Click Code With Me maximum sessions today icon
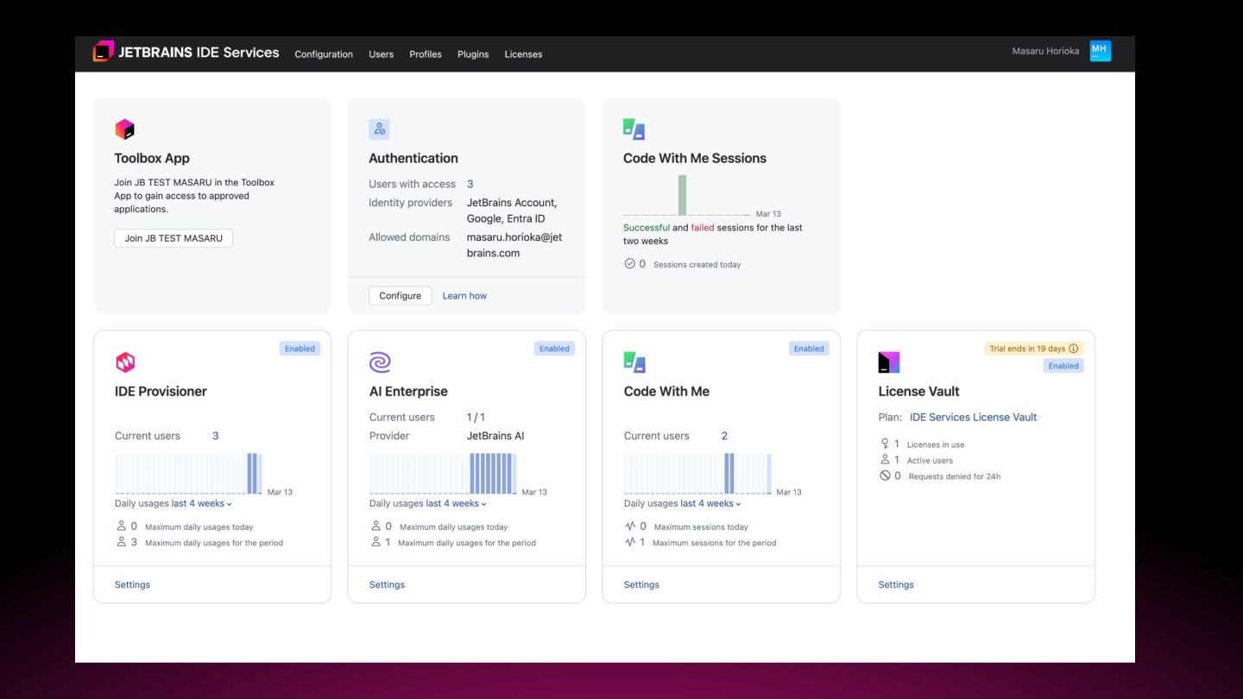Viewport: 1243px width, 699px height. (630, 526)
